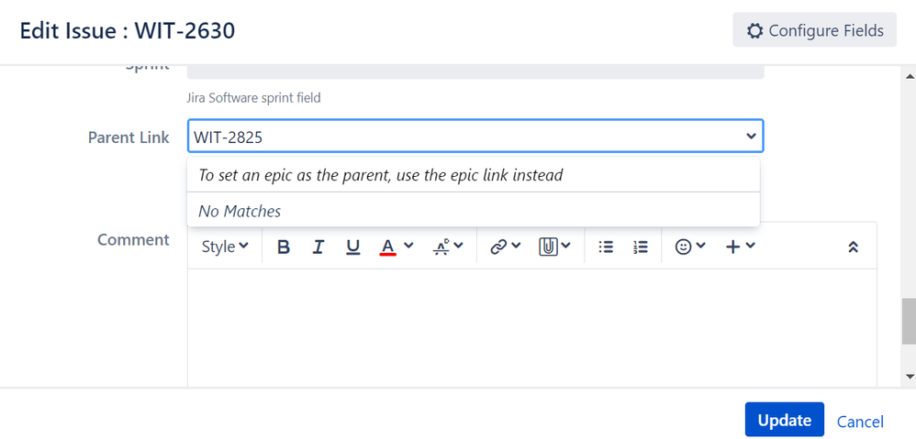Screen dimensions: 916x439
Task: Open Configure Fields
Action: (814, 29)
